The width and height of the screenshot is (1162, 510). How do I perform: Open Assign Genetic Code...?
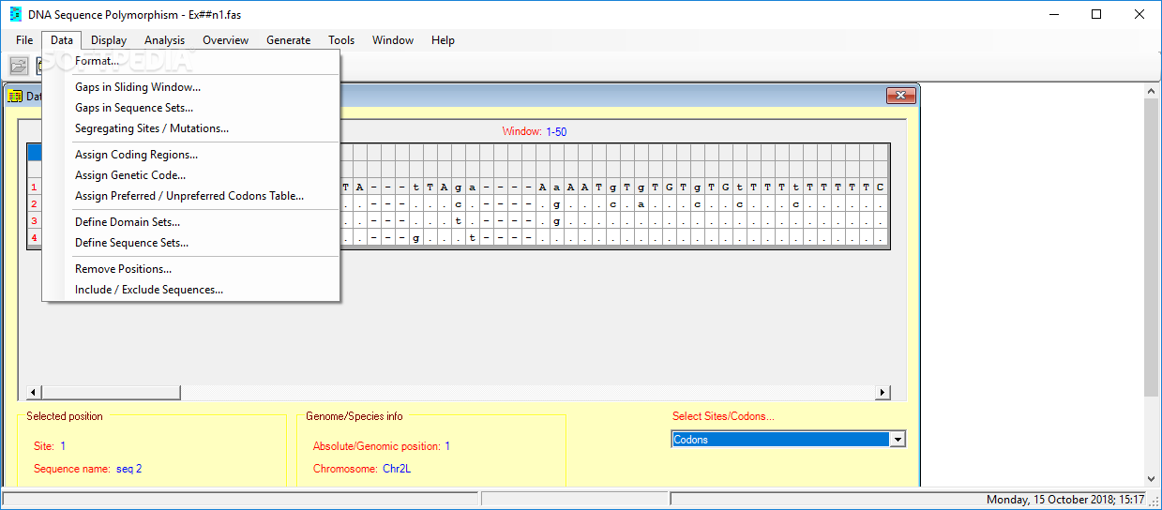[191, 175]
